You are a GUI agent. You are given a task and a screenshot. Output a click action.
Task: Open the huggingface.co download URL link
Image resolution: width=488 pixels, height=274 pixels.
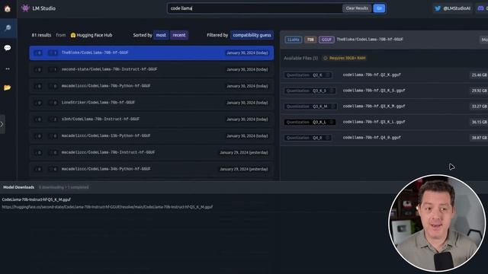[108, 207]
